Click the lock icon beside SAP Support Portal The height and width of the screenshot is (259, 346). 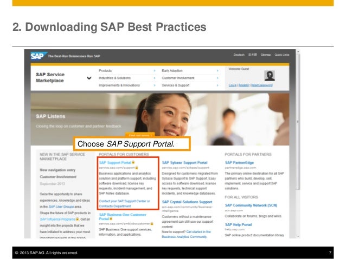(x=133, y=162)
